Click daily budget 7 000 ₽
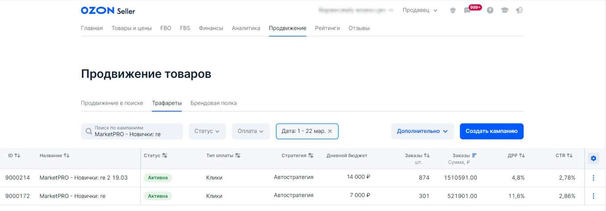Viewport: 606px width, 211px height. coord(360,195)
